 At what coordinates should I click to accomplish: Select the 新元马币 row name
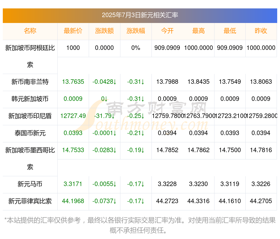pyautogui.click(x=30, y=184)
